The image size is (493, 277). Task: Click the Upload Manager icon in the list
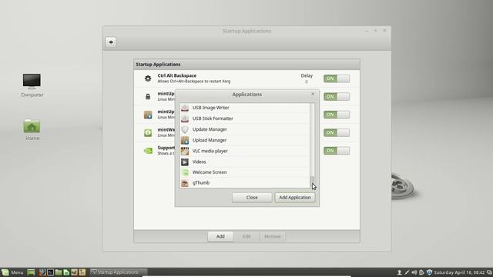pyautogui.click(x=185, y=140)
